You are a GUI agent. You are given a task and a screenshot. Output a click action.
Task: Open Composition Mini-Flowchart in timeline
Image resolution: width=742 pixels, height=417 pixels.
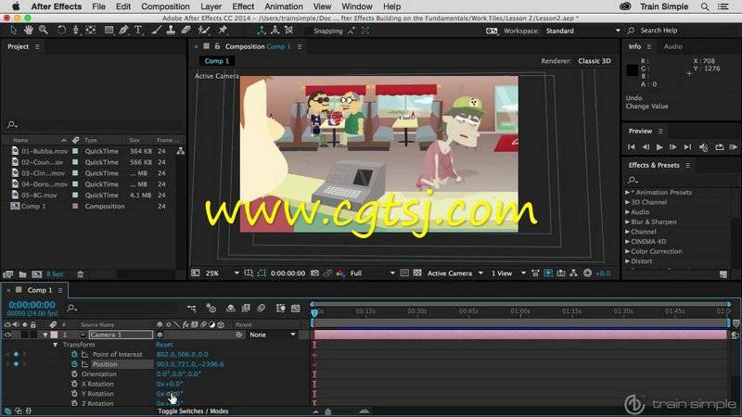click(x=192, y=309)
